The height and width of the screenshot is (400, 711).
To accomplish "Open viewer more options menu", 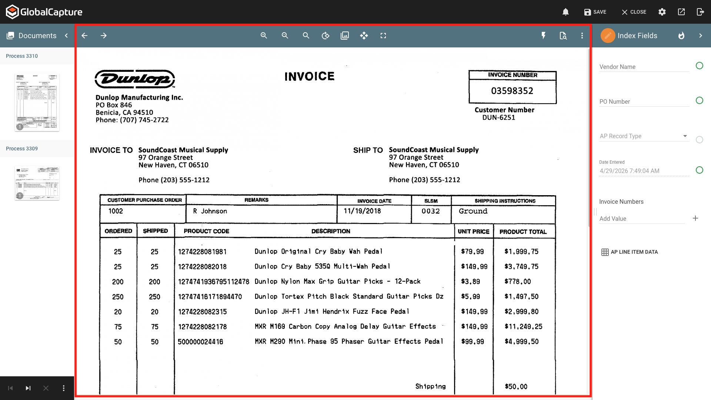I will pyautogui.click(x=582, y=36).
